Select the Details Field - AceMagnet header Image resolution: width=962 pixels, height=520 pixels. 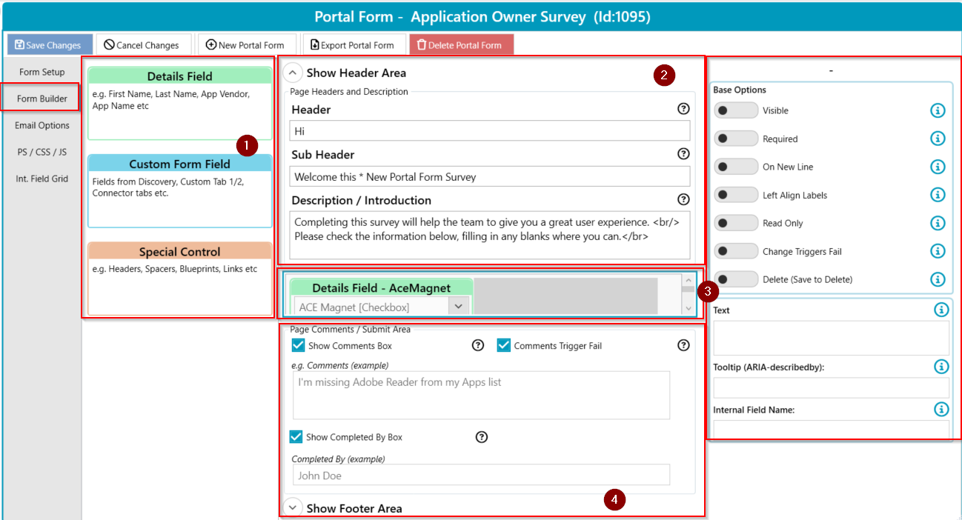pos(381,288)
